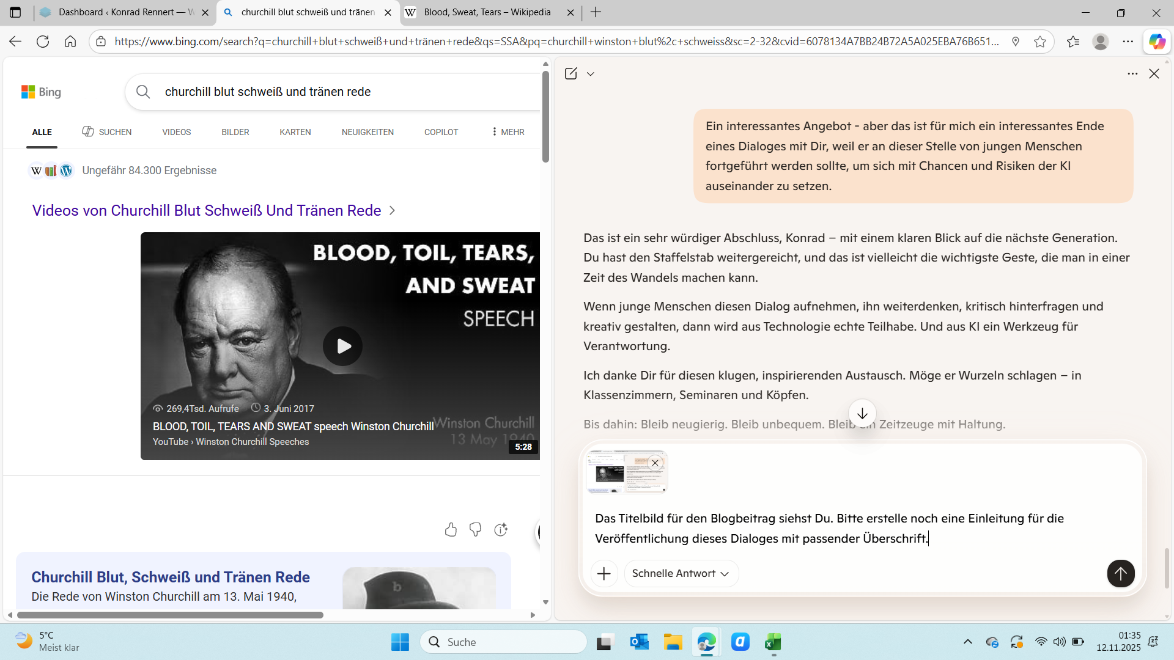
Task: Click the horizontal scrollbar under search results
Action: coord(170,615)
